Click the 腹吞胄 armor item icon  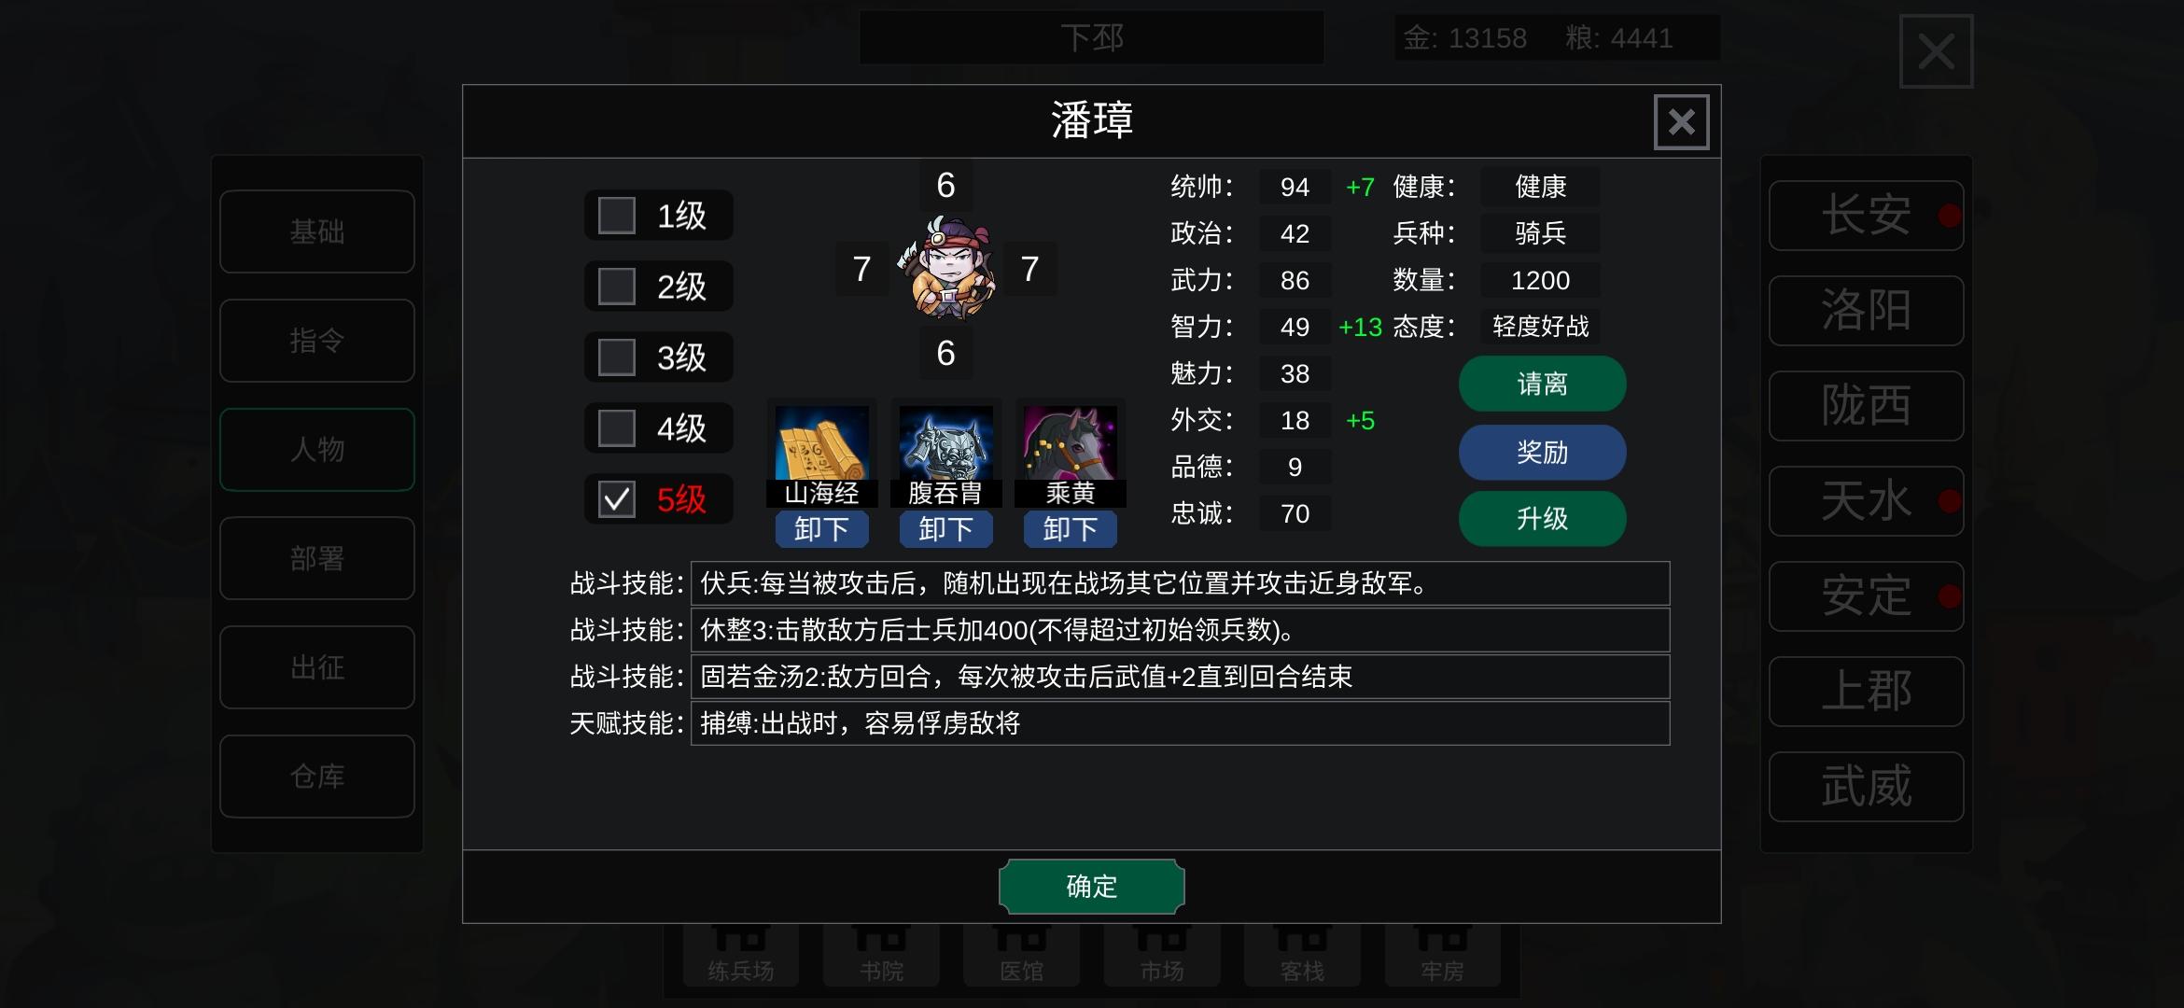coord(945,442)
